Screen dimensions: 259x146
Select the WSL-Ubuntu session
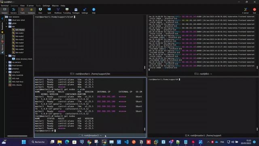click(15, 85)
